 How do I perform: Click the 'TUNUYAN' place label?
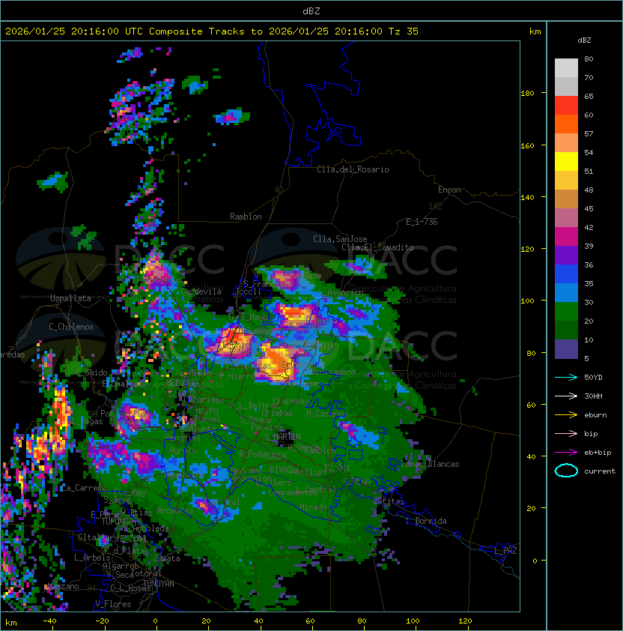[159, 584]
